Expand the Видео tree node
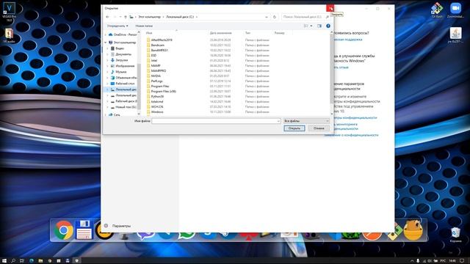Viewport: 470px width, 264px height. (x=108, y=48)
